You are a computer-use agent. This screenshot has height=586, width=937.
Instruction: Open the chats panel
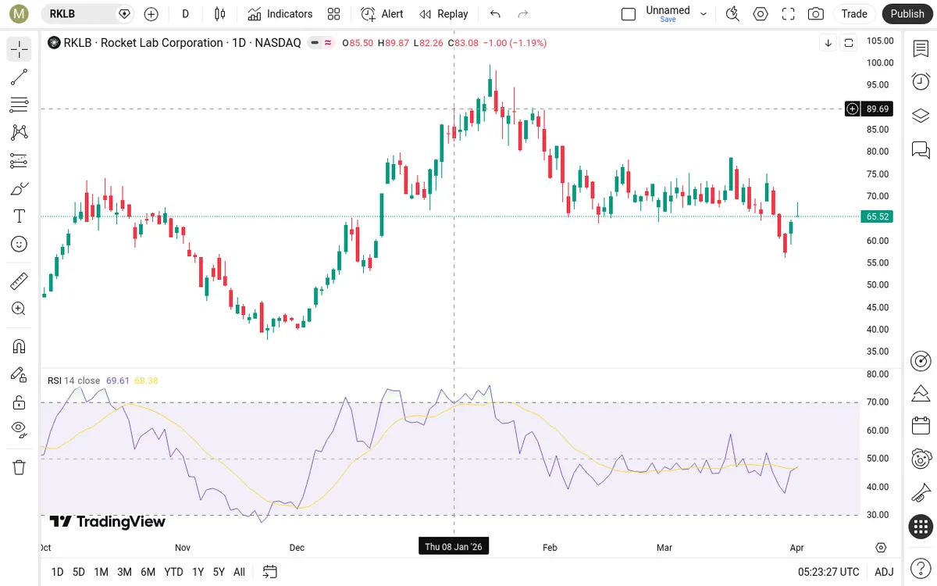click(921, 149)
